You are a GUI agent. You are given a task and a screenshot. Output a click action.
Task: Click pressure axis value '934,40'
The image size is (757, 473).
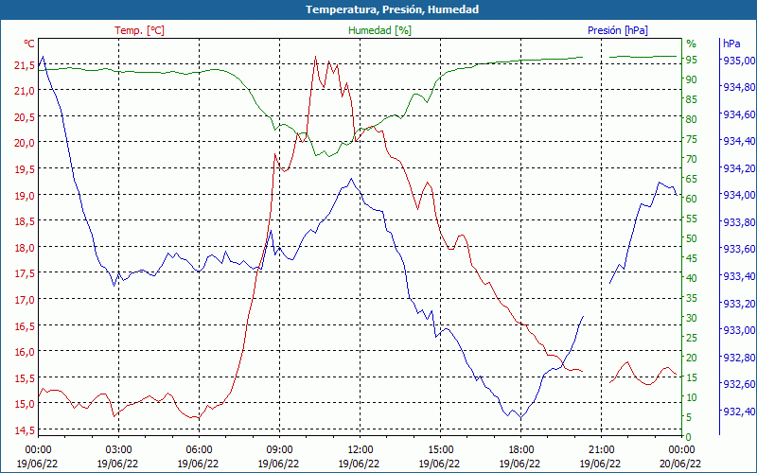pyautogui.click(x=737, y=141)
